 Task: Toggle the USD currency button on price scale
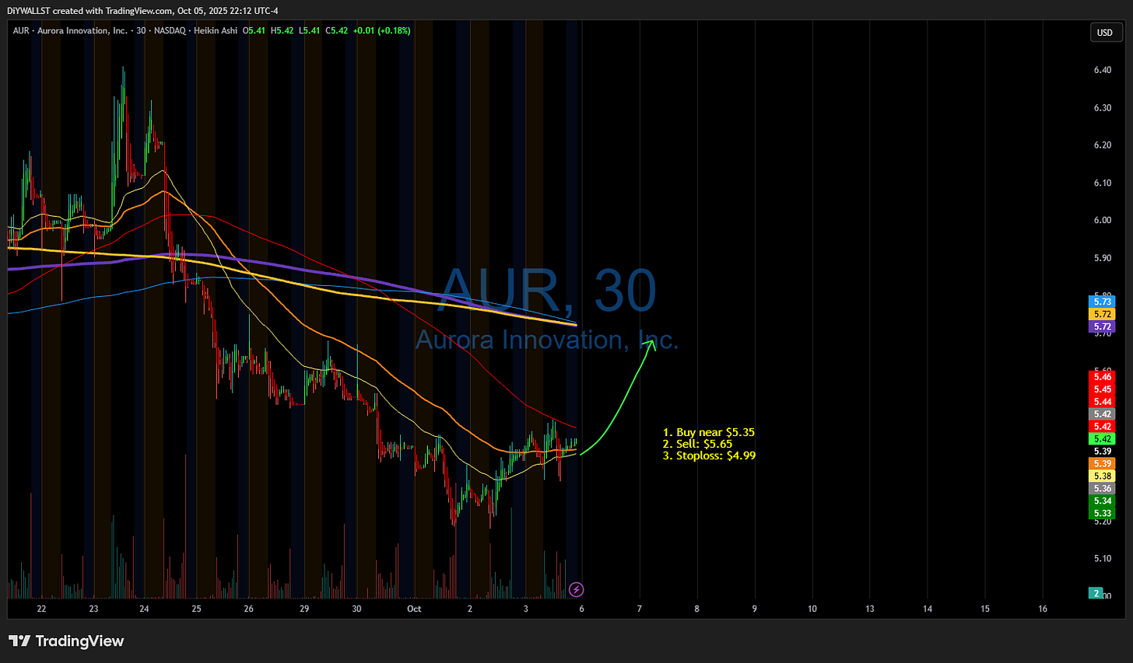tap(1106, 33)
